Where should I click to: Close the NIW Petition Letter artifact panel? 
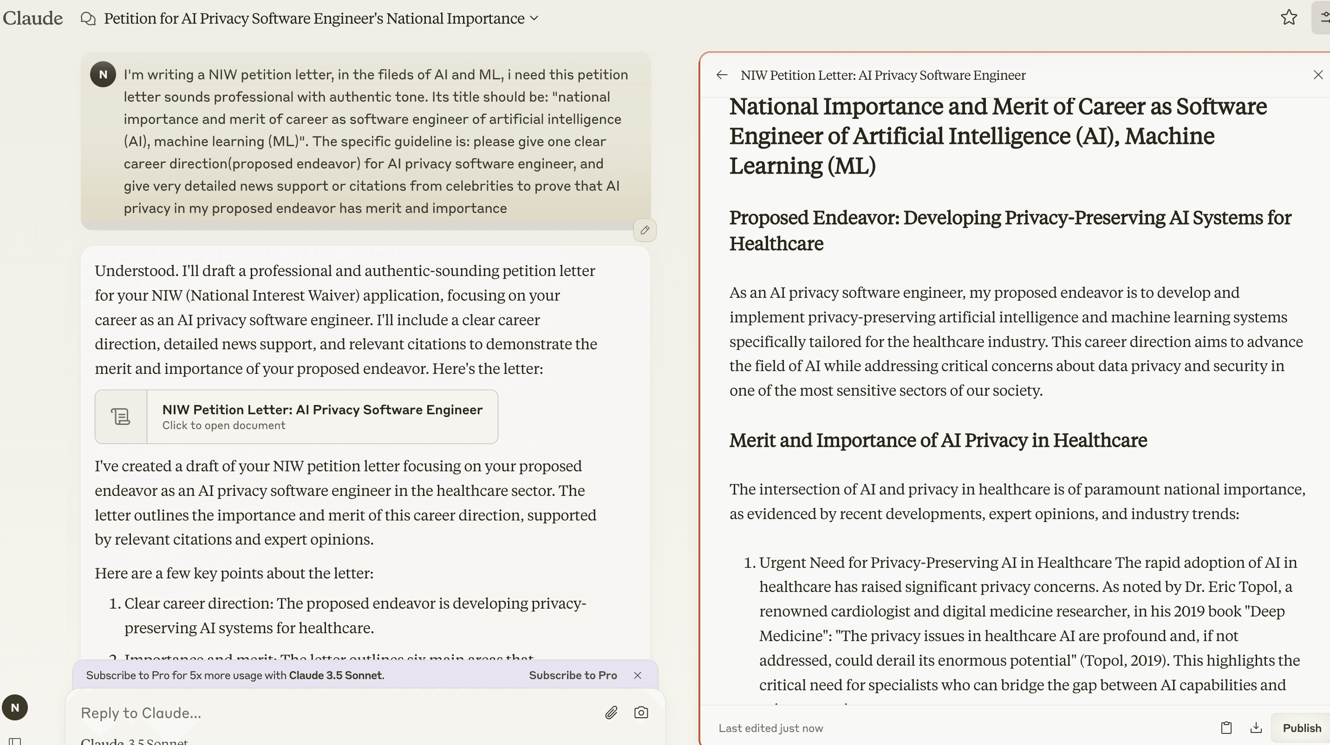[1318, 75]
